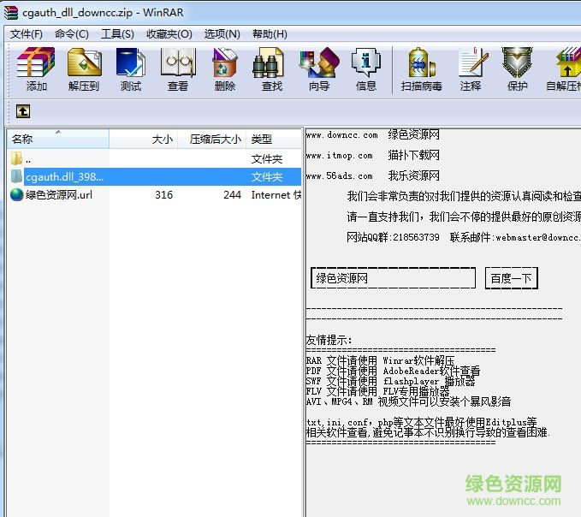Show archive Info (信息) icon
This screenshot has height=517, width=581.
click(366, 69)
